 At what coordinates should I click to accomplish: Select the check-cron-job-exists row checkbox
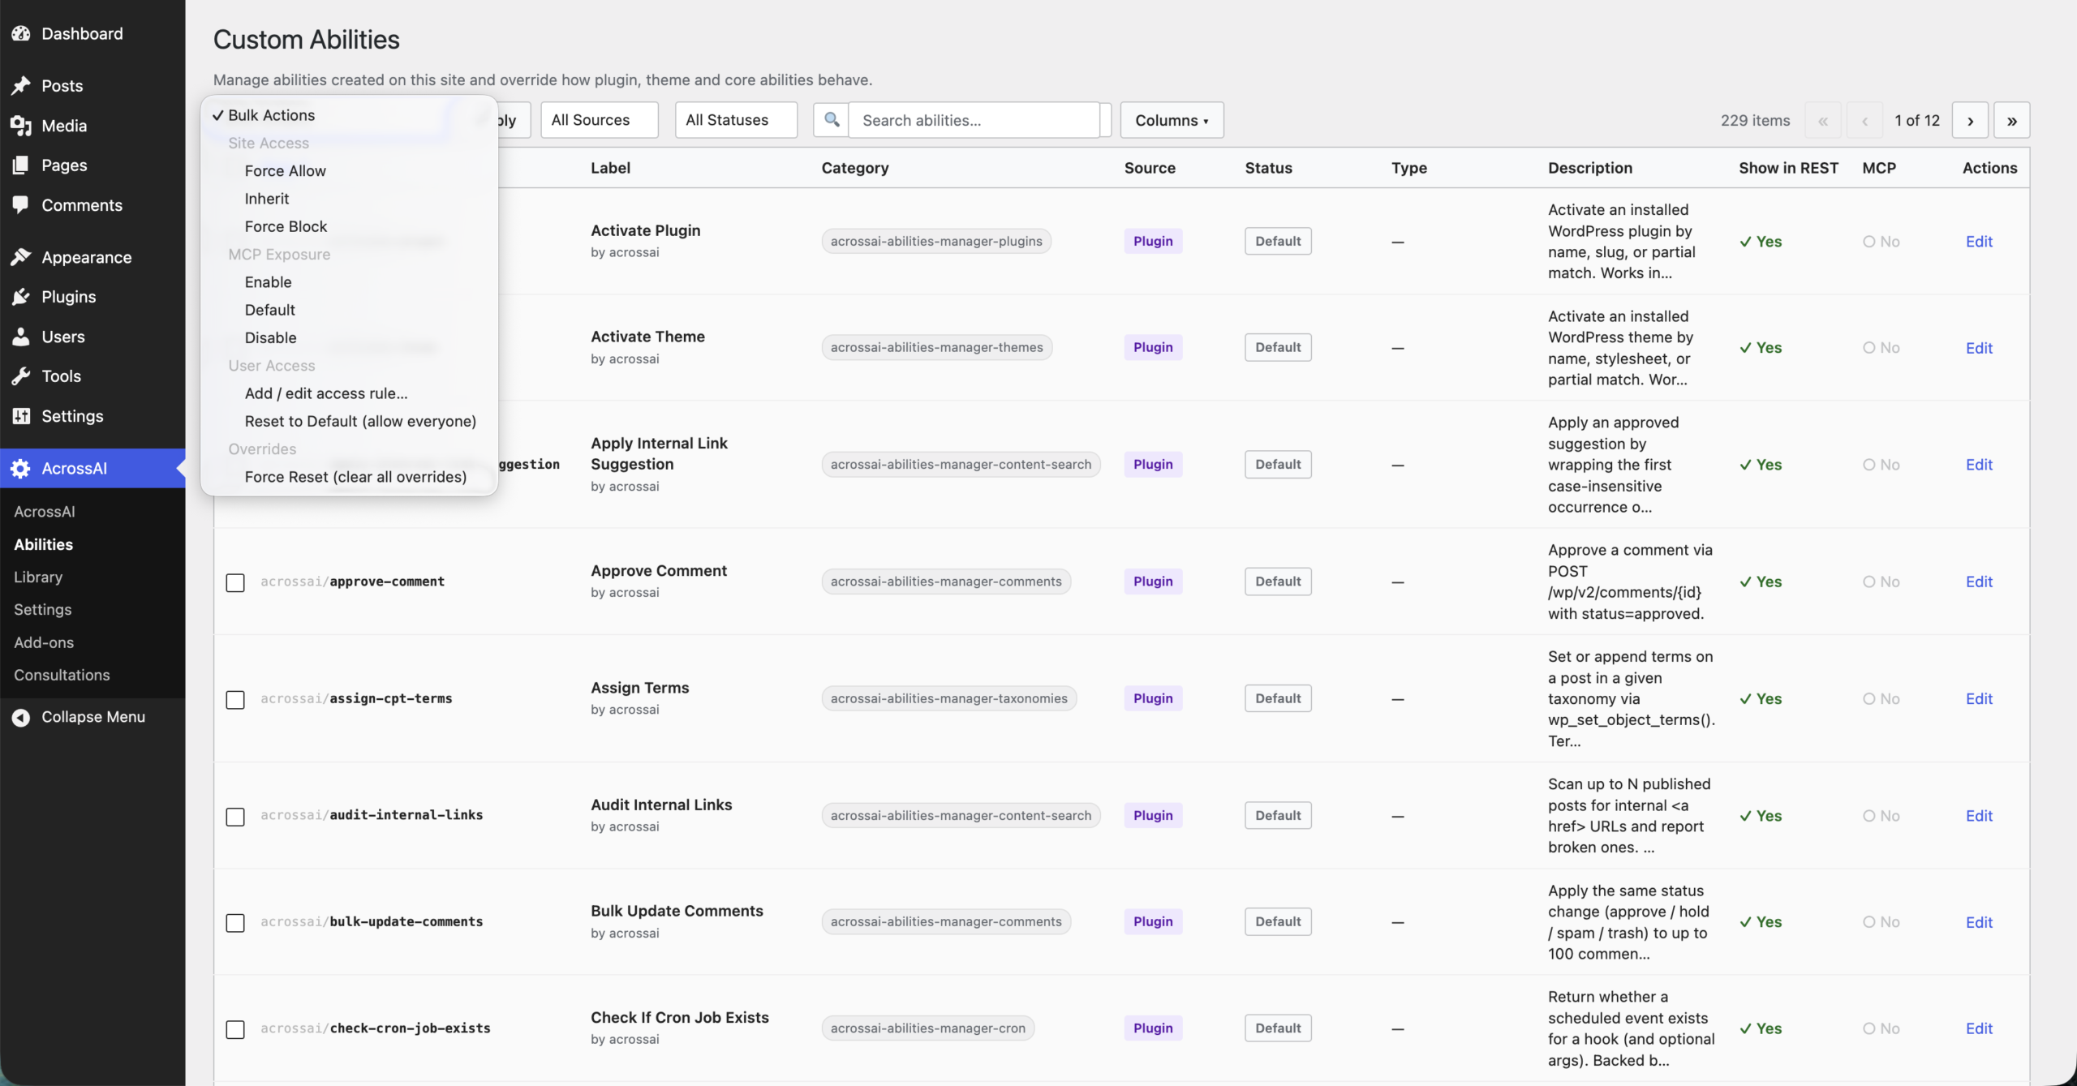[x=235, y=1028]
